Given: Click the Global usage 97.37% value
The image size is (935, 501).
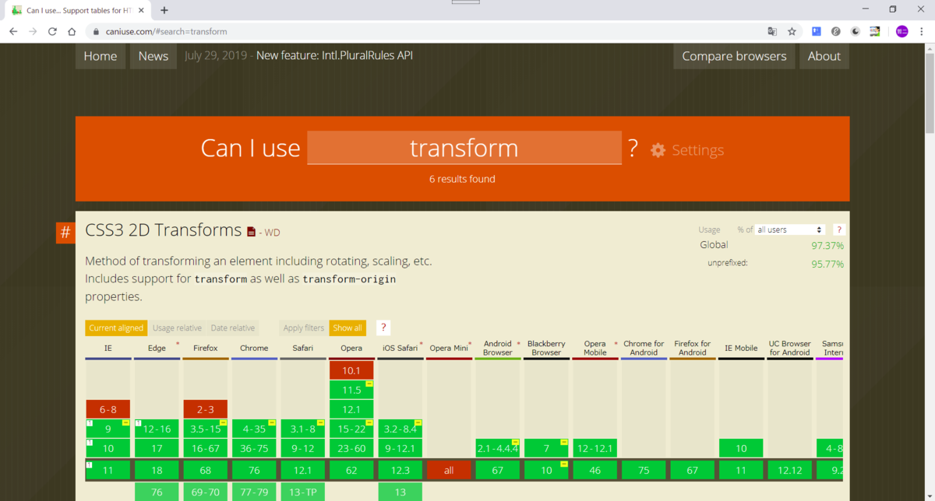Looking at the screenshot, I should [x=827, y=245].
